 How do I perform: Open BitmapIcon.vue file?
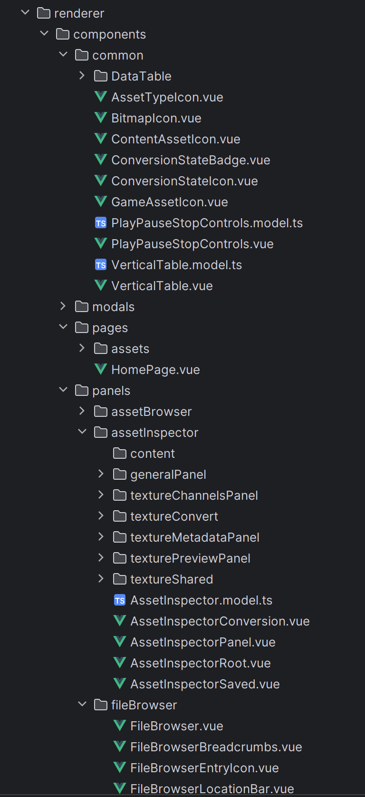[x=156, y=118]
